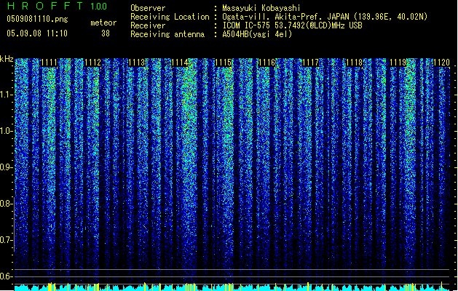Click the 1120 time marker
Screen dimensions: 458x291
441,63
